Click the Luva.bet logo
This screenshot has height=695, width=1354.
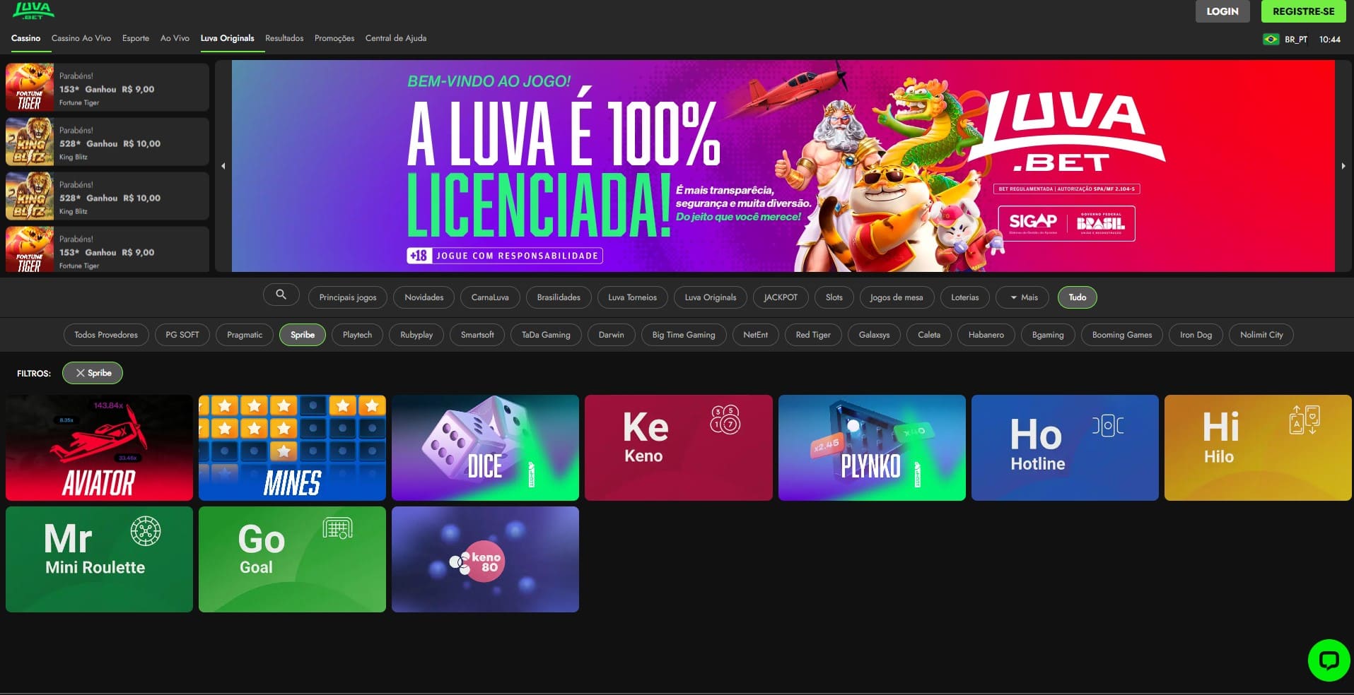pyautogui.click(x=33, y=11)
